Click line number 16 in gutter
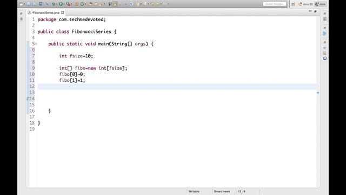 (32, 110)
